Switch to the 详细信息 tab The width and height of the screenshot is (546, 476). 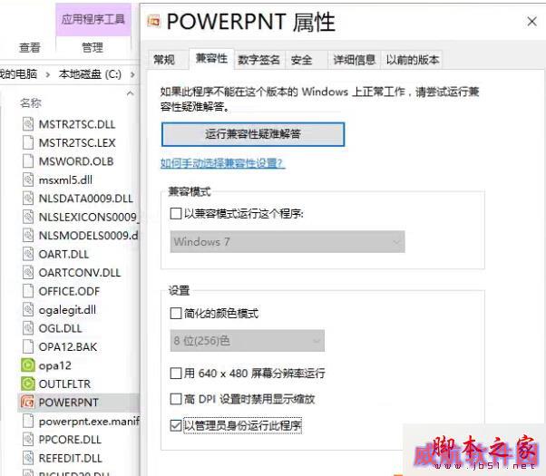[355, 60]
